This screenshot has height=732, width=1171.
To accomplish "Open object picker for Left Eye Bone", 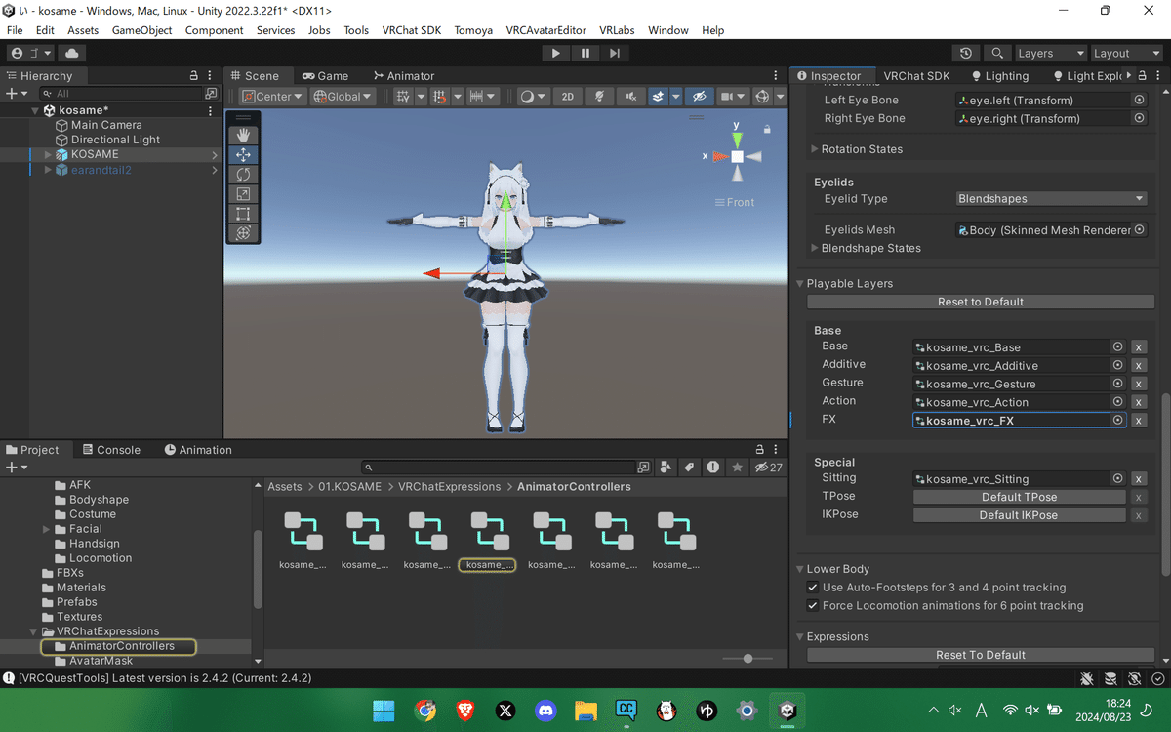I will tap(1139, 101).
